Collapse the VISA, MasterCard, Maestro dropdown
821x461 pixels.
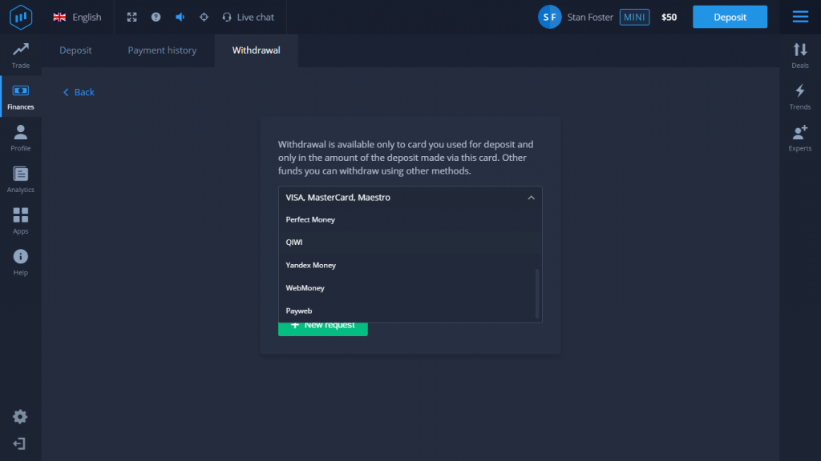[x=410, y=198]
